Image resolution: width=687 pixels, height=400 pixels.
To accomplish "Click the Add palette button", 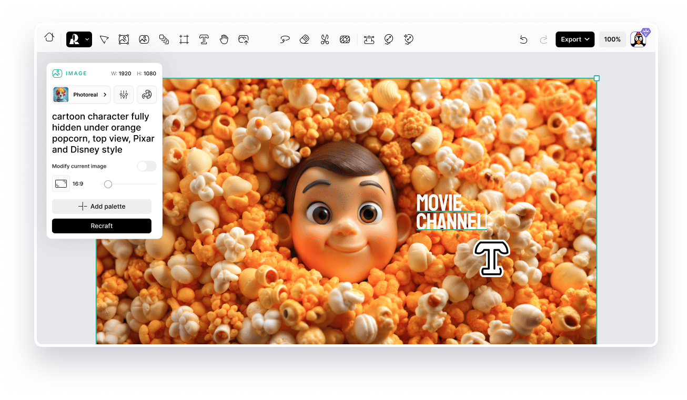I will 102,206.
